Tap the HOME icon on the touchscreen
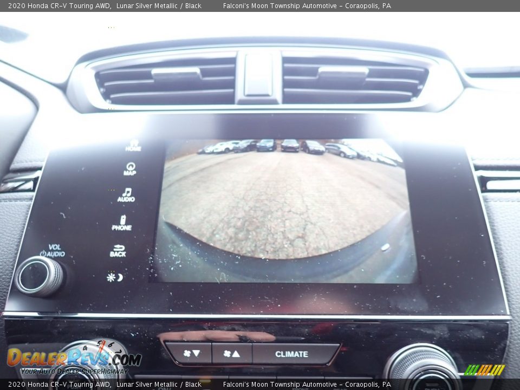This screenshot has width=520, height=390. (133, 145)
